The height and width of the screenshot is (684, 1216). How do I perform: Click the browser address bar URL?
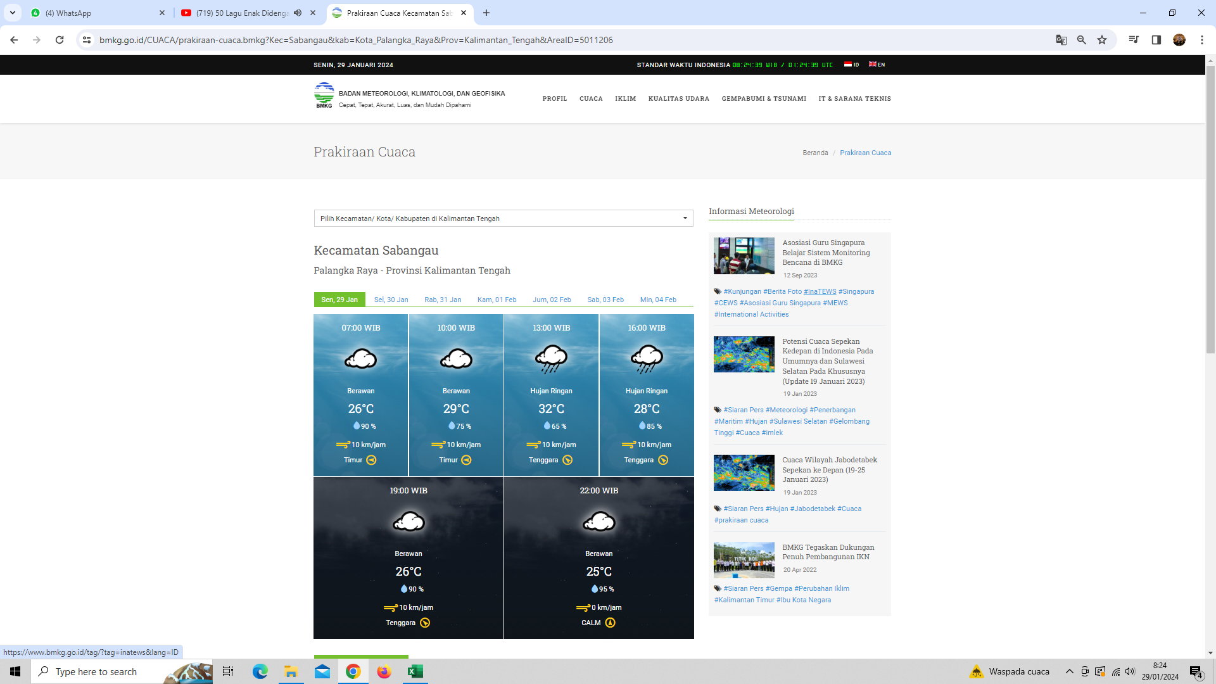coord(356,40)
